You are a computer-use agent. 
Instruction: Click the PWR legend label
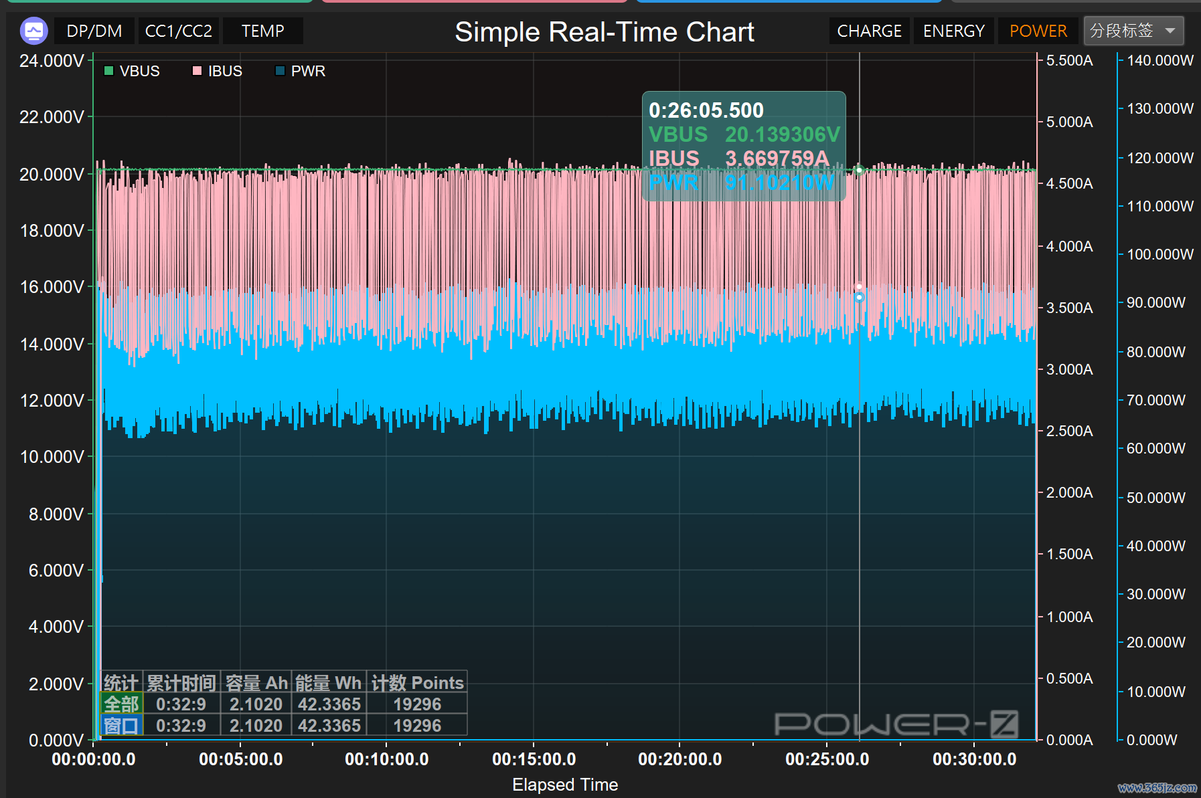pyautogui.click(x=308, y=71)
